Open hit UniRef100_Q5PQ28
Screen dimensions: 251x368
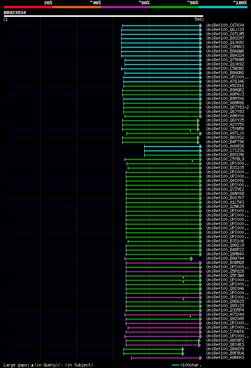point(225,271)
